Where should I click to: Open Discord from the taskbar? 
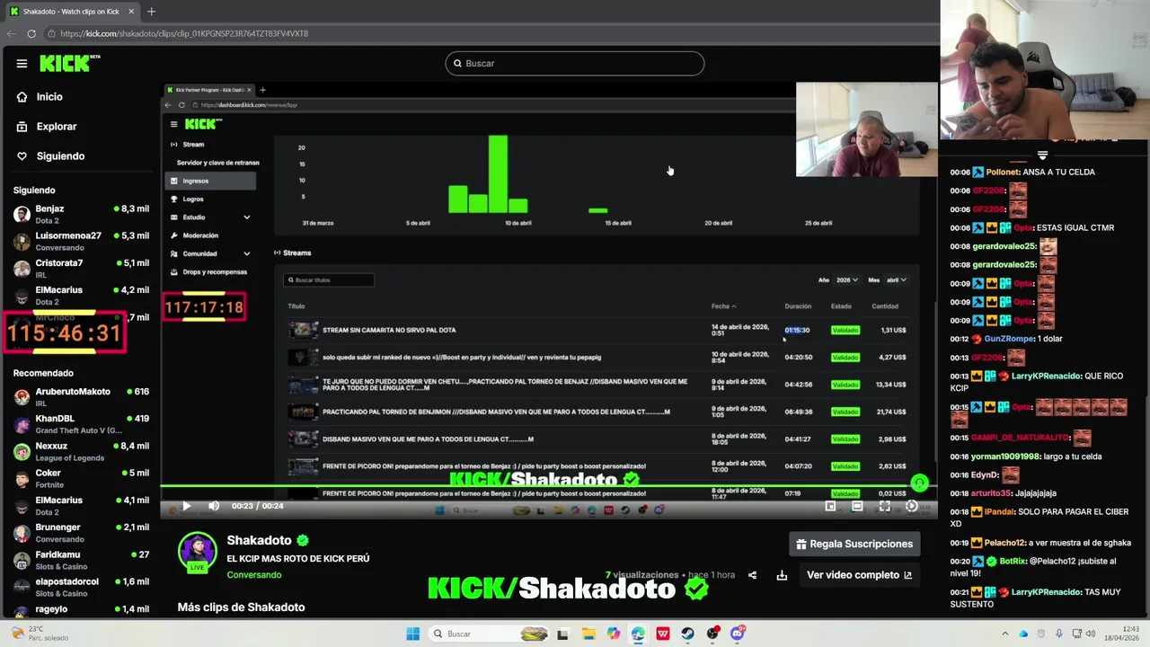[738, 634]
